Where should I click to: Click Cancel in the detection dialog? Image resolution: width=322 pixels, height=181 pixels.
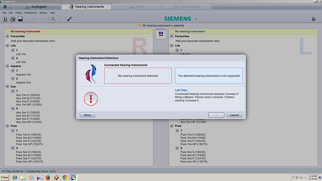coord(234,115)
